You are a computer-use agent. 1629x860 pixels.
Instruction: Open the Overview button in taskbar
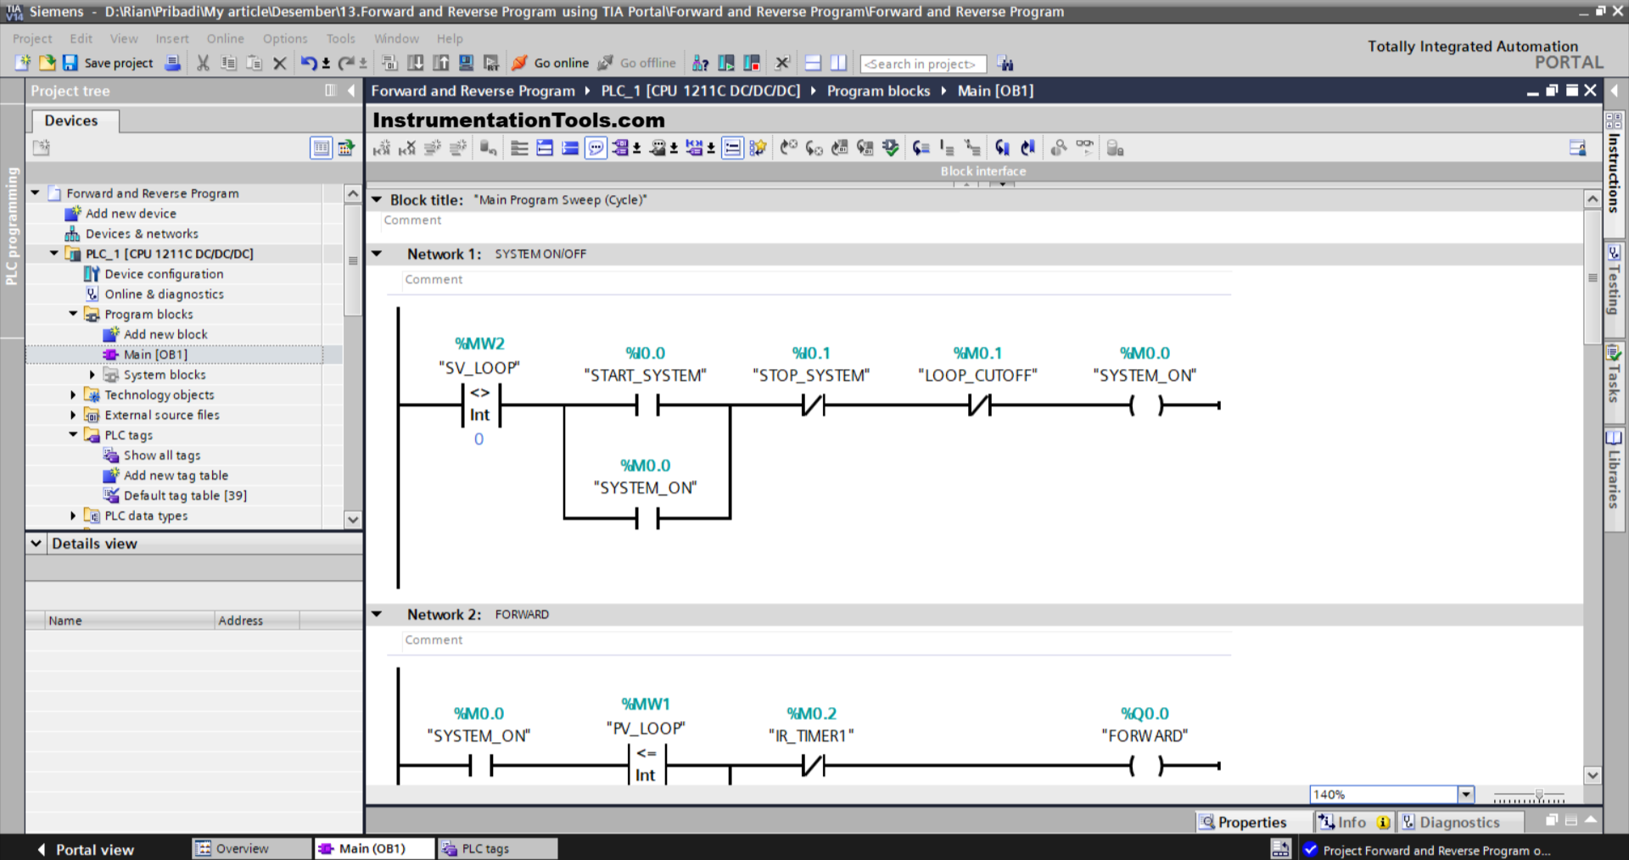(250, 849)
